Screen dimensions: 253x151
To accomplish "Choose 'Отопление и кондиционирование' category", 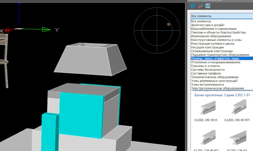I will 216,62.
